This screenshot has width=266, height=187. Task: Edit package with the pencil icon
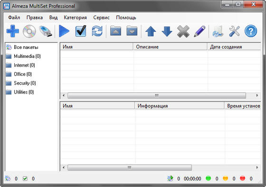coord(199,31)
